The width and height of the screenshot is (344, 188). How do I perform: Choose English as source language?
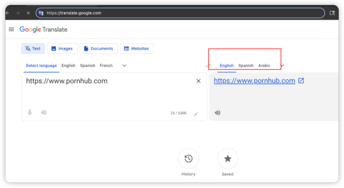[68, 65]
